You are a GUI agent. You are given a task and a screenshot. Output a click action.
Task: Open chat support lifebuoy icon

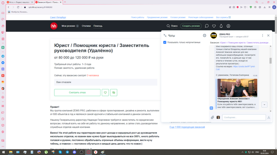(205, 35)
